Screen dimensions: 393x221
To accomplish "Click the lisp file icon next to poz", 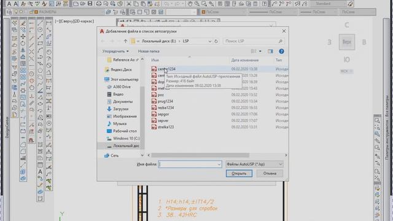I will point(154,95).
